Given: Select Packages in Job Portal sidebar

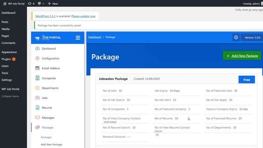Looking at the screenshot, I should (48, 127).
